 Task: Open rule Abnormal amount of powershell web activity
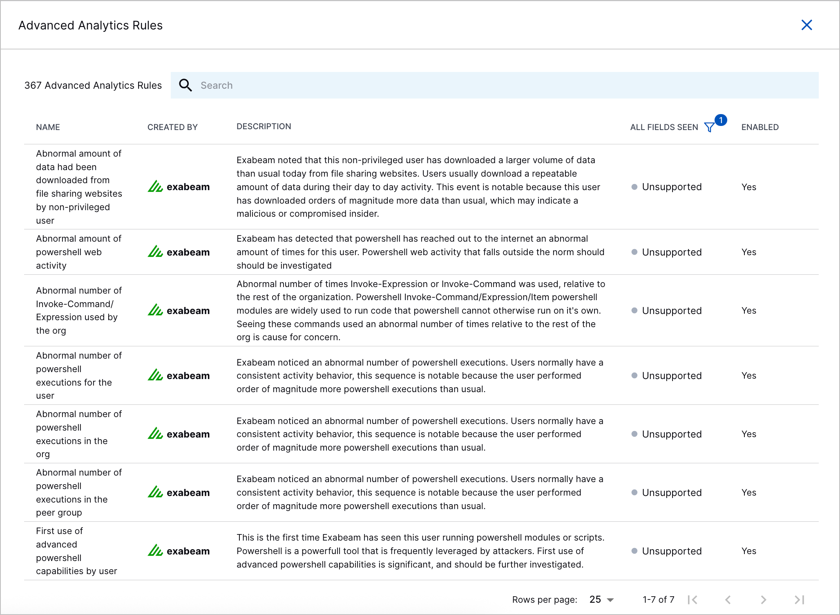point(78,252)
